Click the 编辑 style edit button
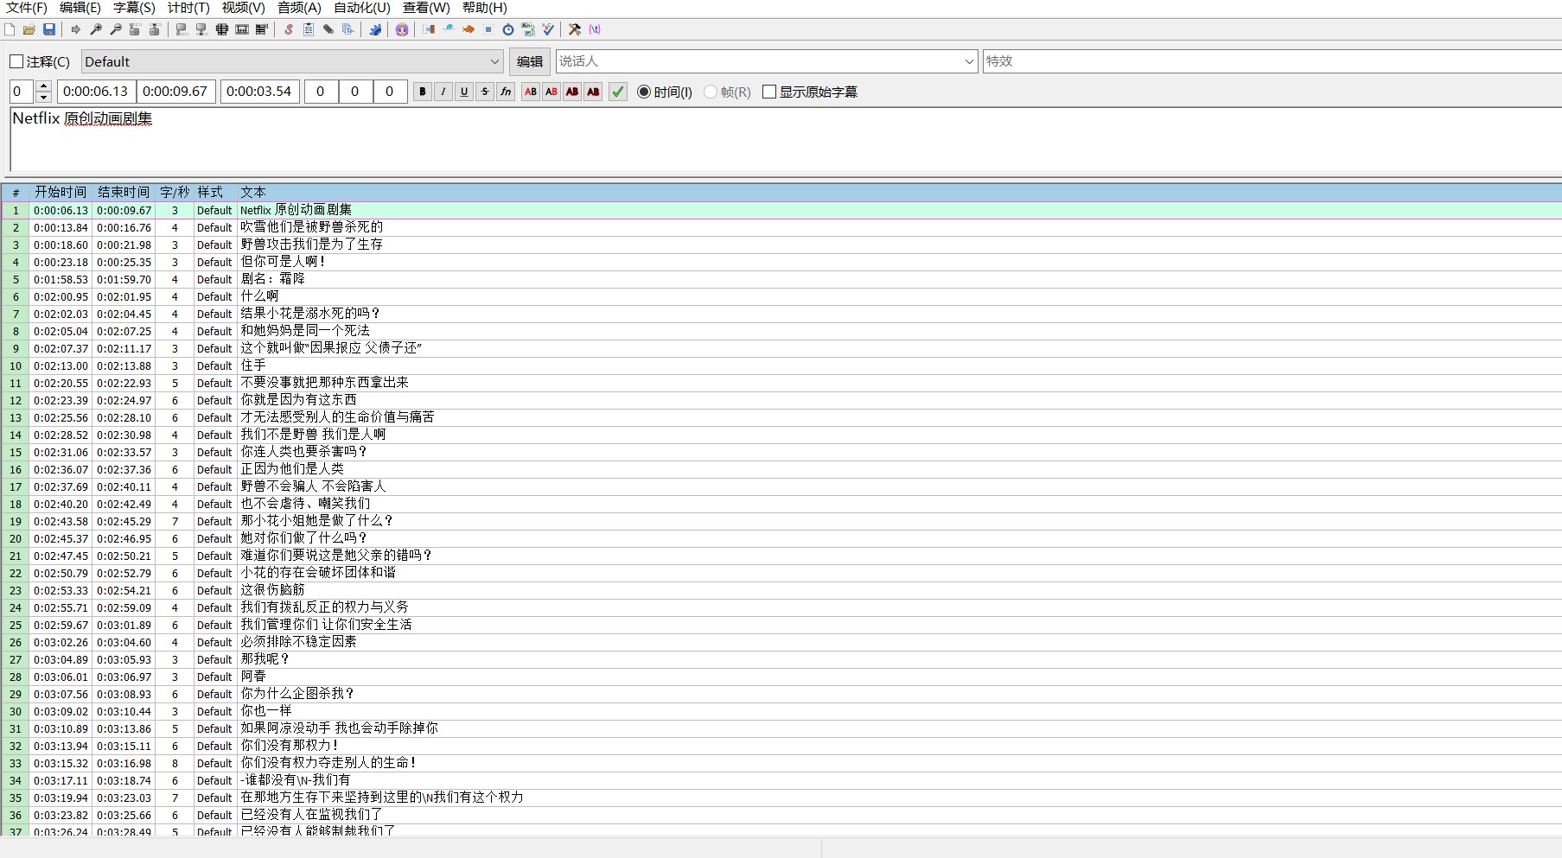 (x=530, y=61)
